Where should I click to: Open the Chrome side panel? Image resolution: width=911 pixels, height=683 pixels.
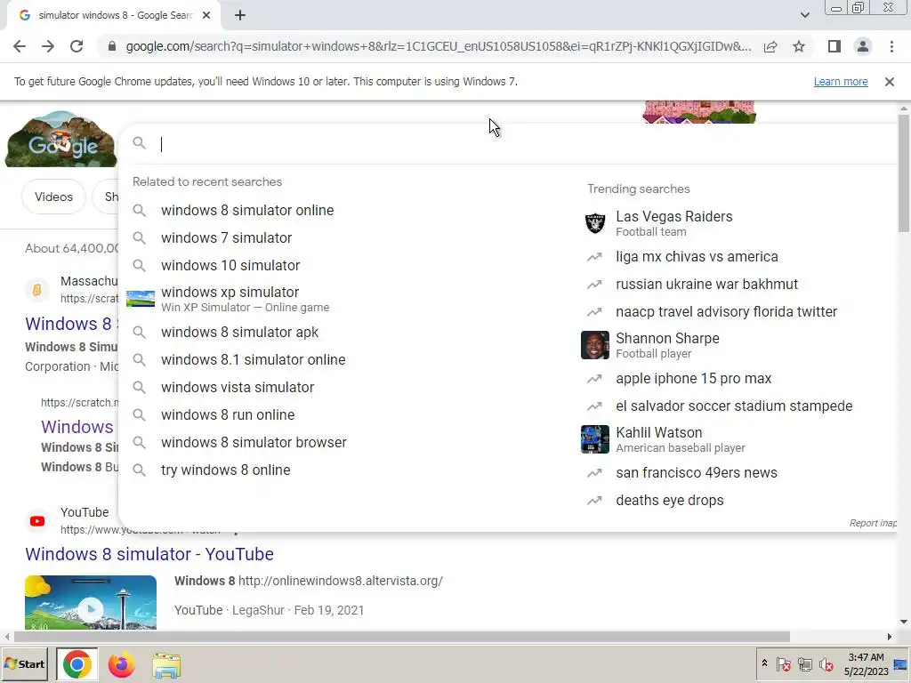coord(834,46)
